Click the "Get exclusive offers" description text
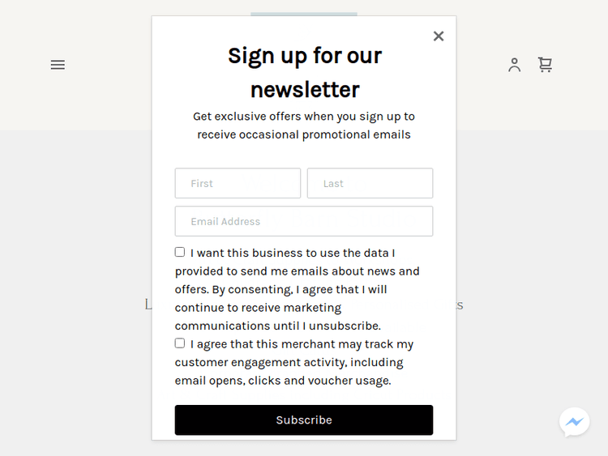Image resolution: width=608 pixels, height=456 pixels. pos(304,117)
